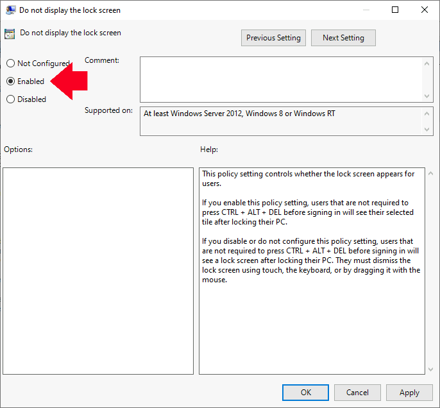Click the 'Do not display the lock screen' heading
440x408 pixels.
coord(71,33)
